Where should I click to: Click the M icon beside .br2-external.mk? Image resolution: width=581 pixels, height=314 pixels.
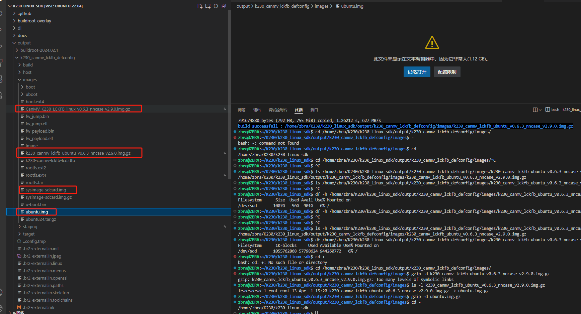(x=19, y=307)
